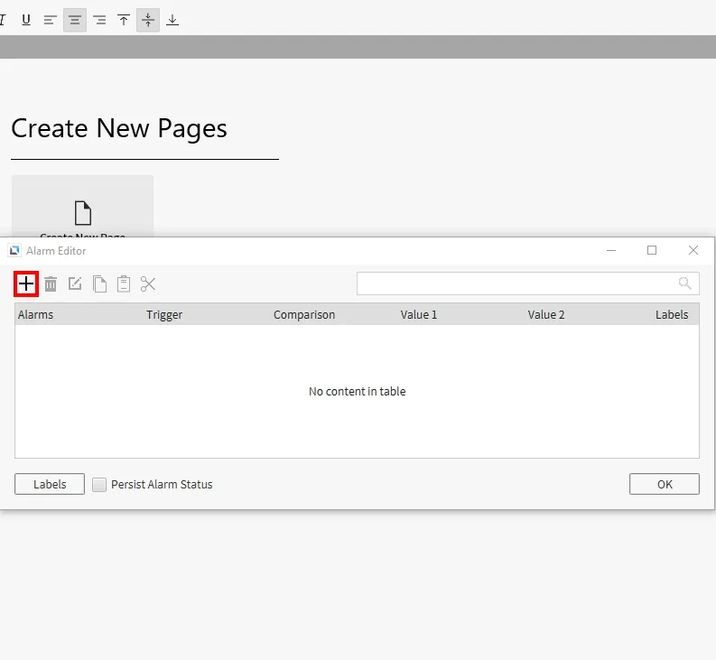
Task: Select center horizontal text alignment
Action: coord(75,20)
